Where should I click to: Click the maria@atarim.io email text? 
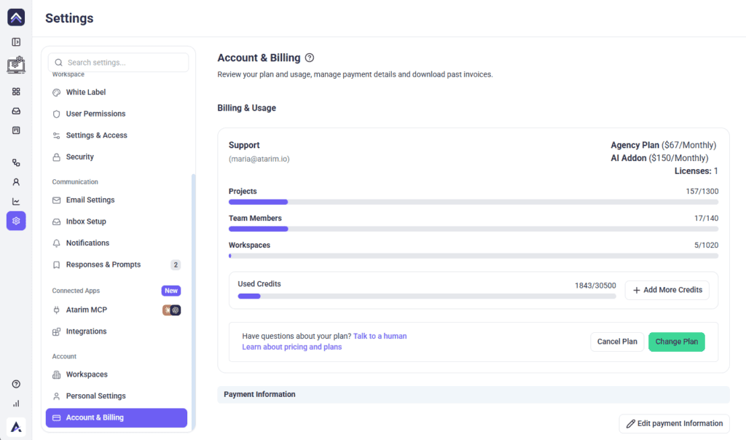(259, 159)
